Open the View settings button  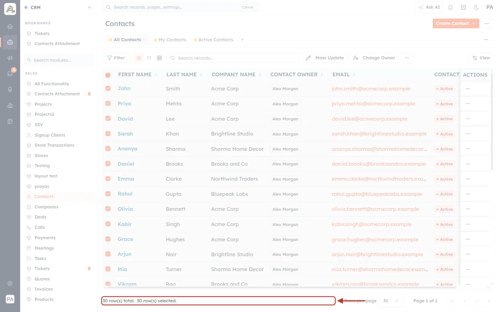tap(481, 58)
